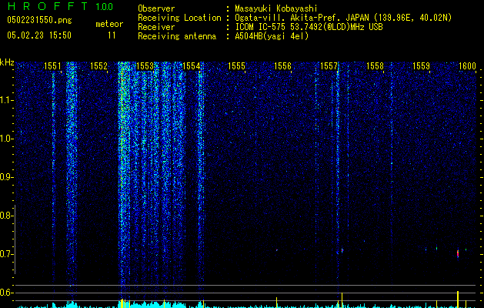Click the red meteor echo near 1600
The width and height of the screenshot is (484, 308).
pos(458,253)
